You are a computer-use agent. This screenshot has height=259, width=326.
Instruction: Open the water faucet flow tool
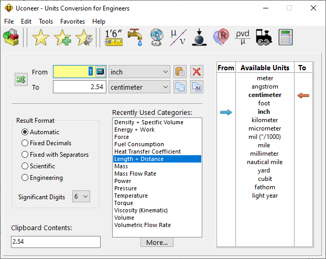pos(136,37)
